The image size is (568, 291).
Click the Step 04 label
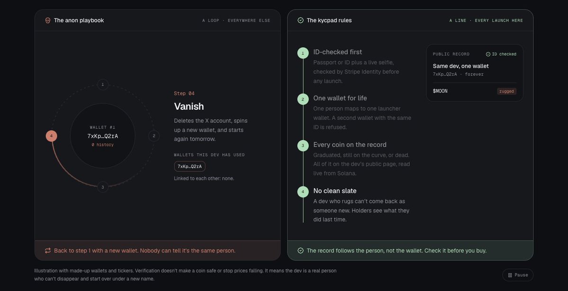point(184,93)
